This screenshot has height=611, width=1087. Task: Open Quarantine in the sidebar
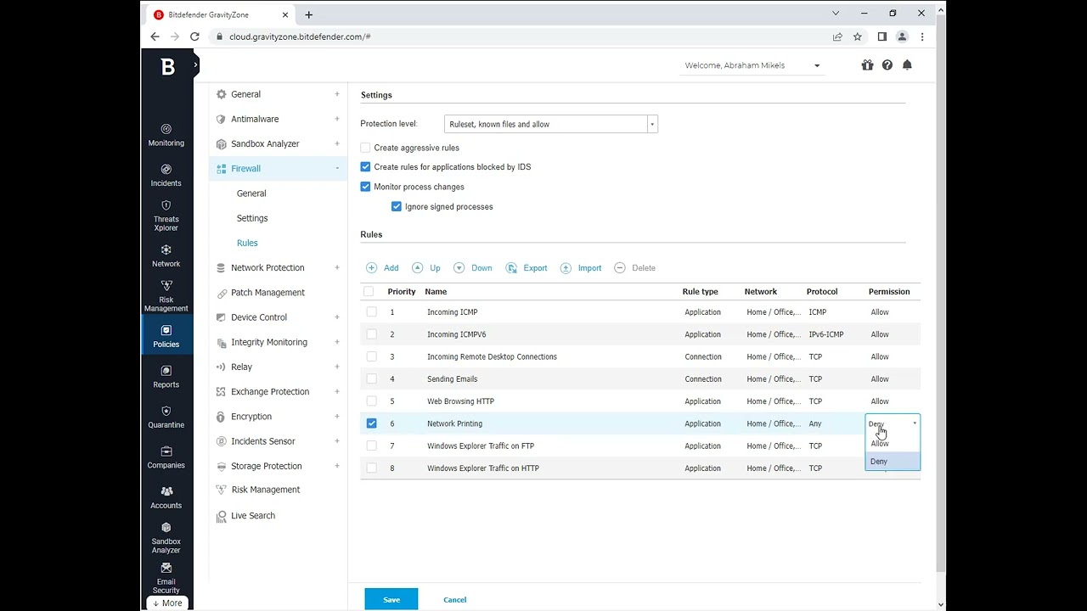coord(166,418)
